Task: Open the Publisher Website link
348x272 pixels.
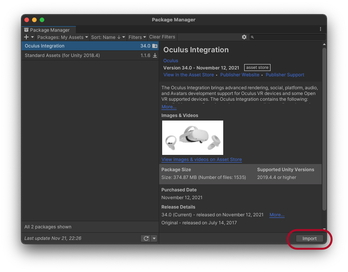Action: click(240, 75)
